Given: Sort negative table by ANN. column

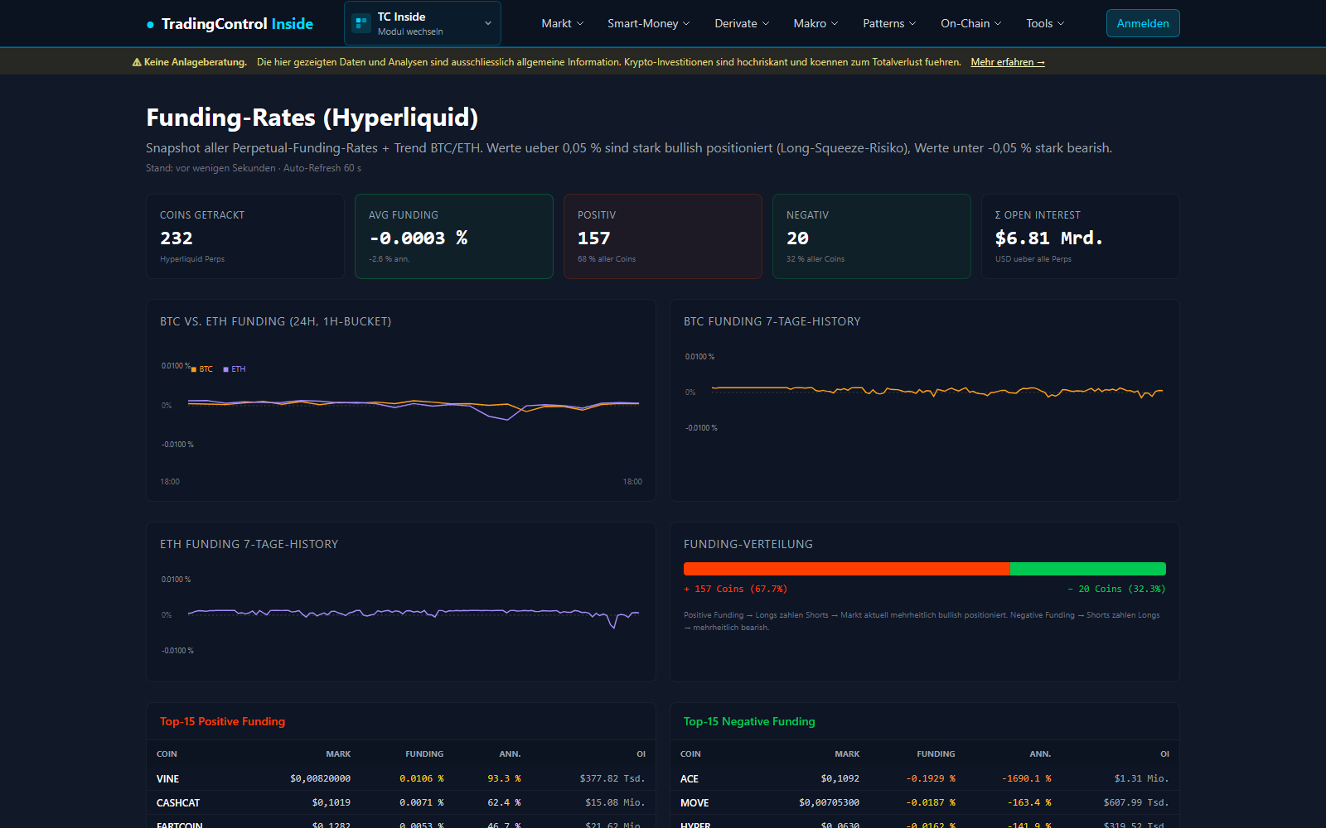Looking at the screenshot, I should point(1040,754).
